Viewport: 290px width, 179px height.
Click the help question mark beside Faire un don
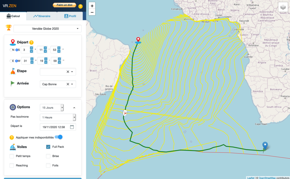tap(80, 6)
